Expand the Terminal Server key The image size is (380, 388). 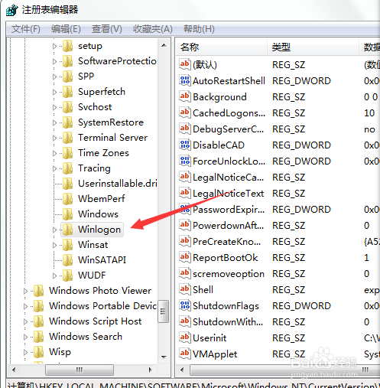(54, 138)
